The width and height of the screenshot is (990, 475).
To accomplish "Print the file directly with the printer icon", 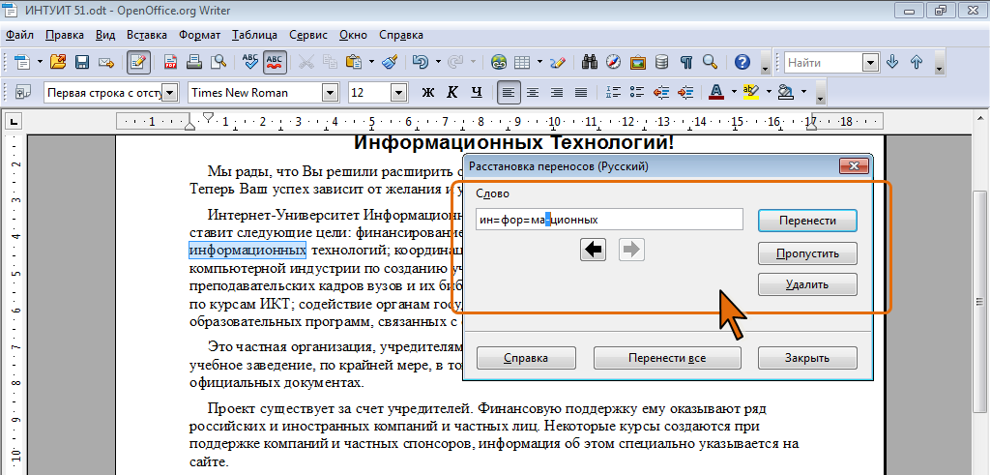I will pos(194,62).
